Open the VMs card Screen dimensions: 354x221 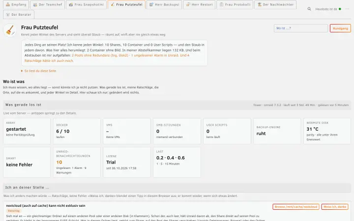[x=127, y=131]
